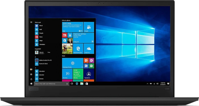Open the Yammer tile

click(67, 74)
